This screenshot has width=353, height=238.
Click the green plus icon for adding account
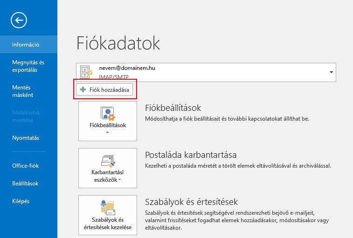pyautogui.click(x=83, y=89)
